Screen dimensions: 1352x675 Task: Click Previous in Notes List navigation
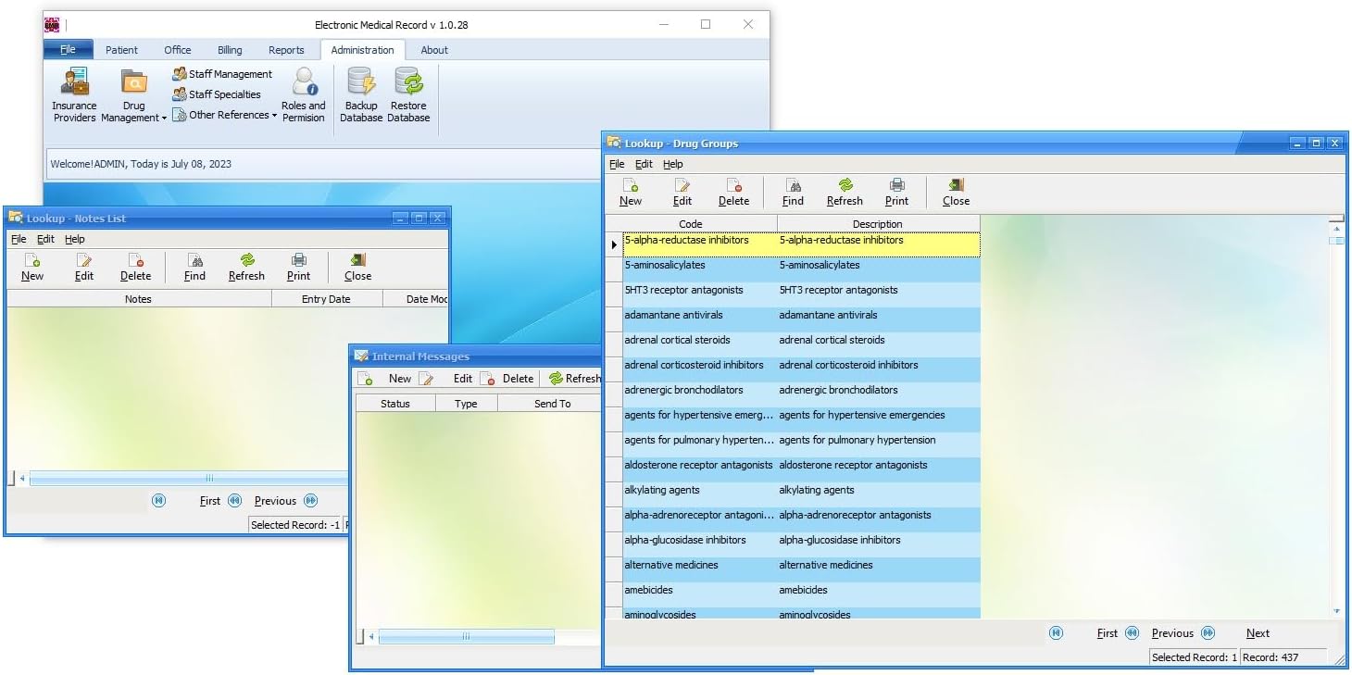[275, 500]
